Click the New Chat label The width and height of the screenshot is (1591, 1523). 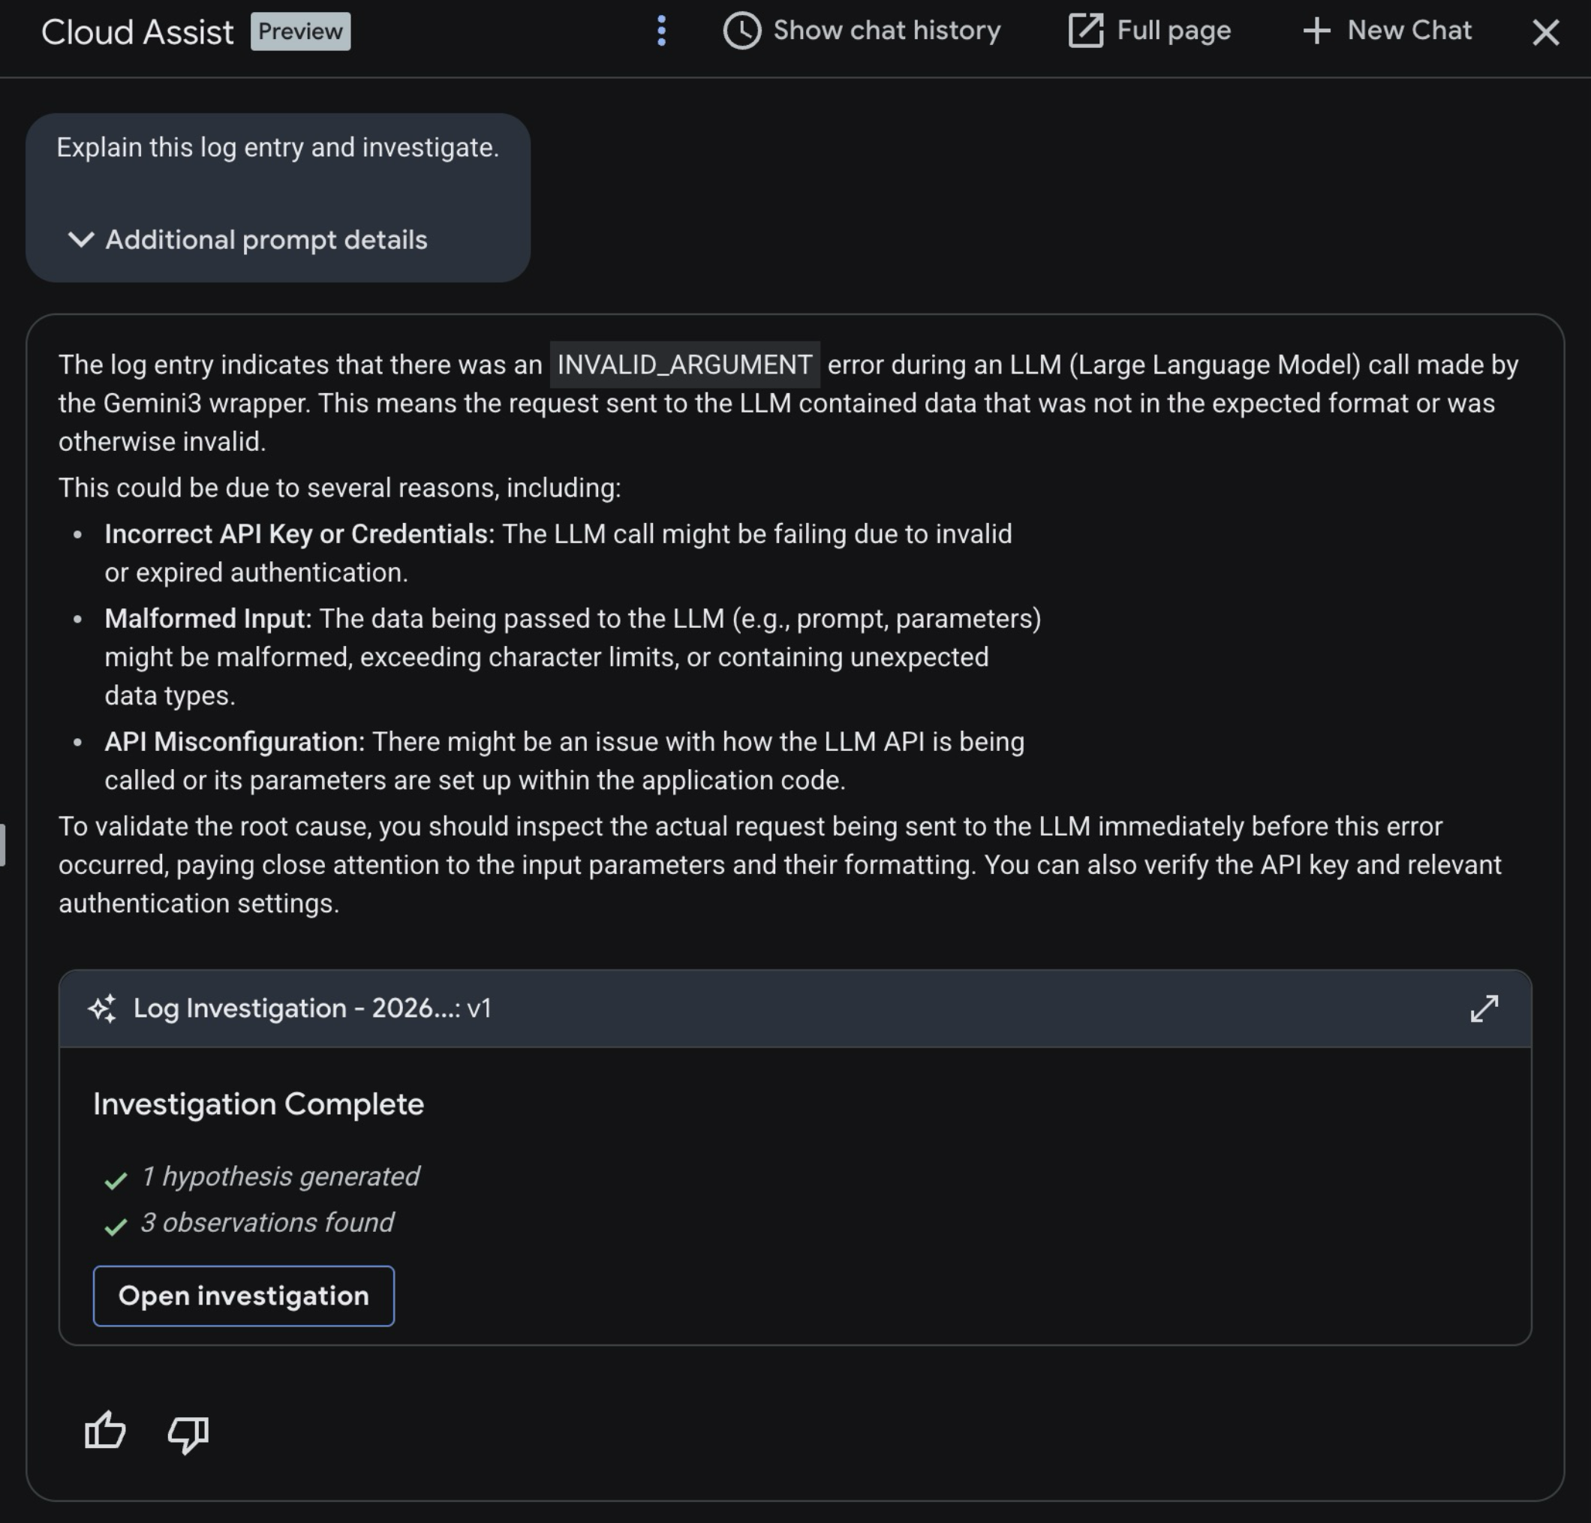point(1409,31)
